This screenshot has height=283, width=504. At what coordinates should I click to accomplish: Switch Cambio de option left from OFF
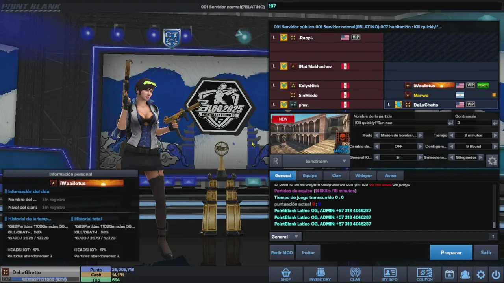coord(376,146)
